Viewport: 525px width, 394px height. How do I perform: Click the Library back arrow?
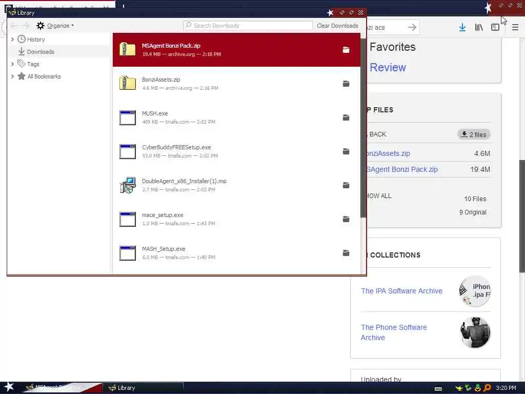point(14,26)
